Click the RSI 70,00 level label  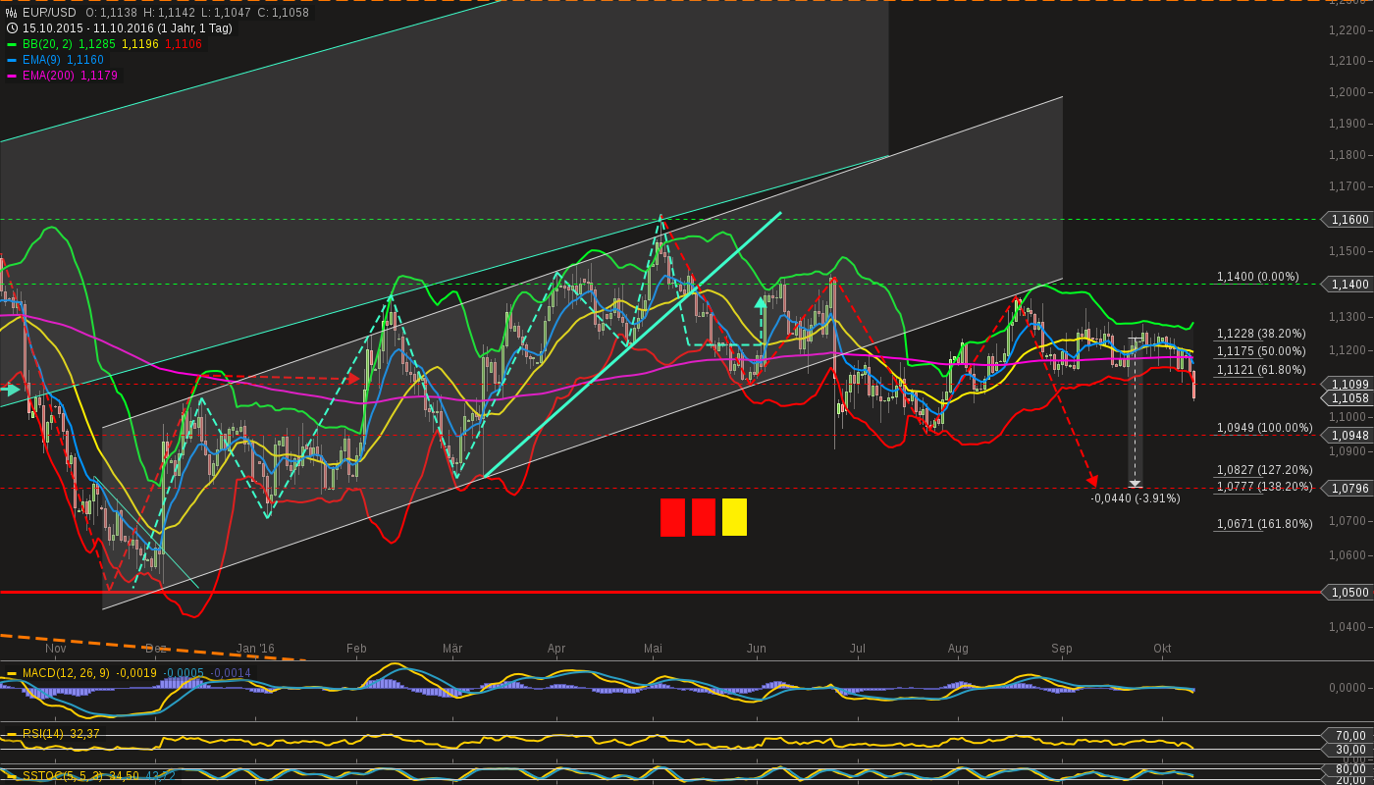1351,736
